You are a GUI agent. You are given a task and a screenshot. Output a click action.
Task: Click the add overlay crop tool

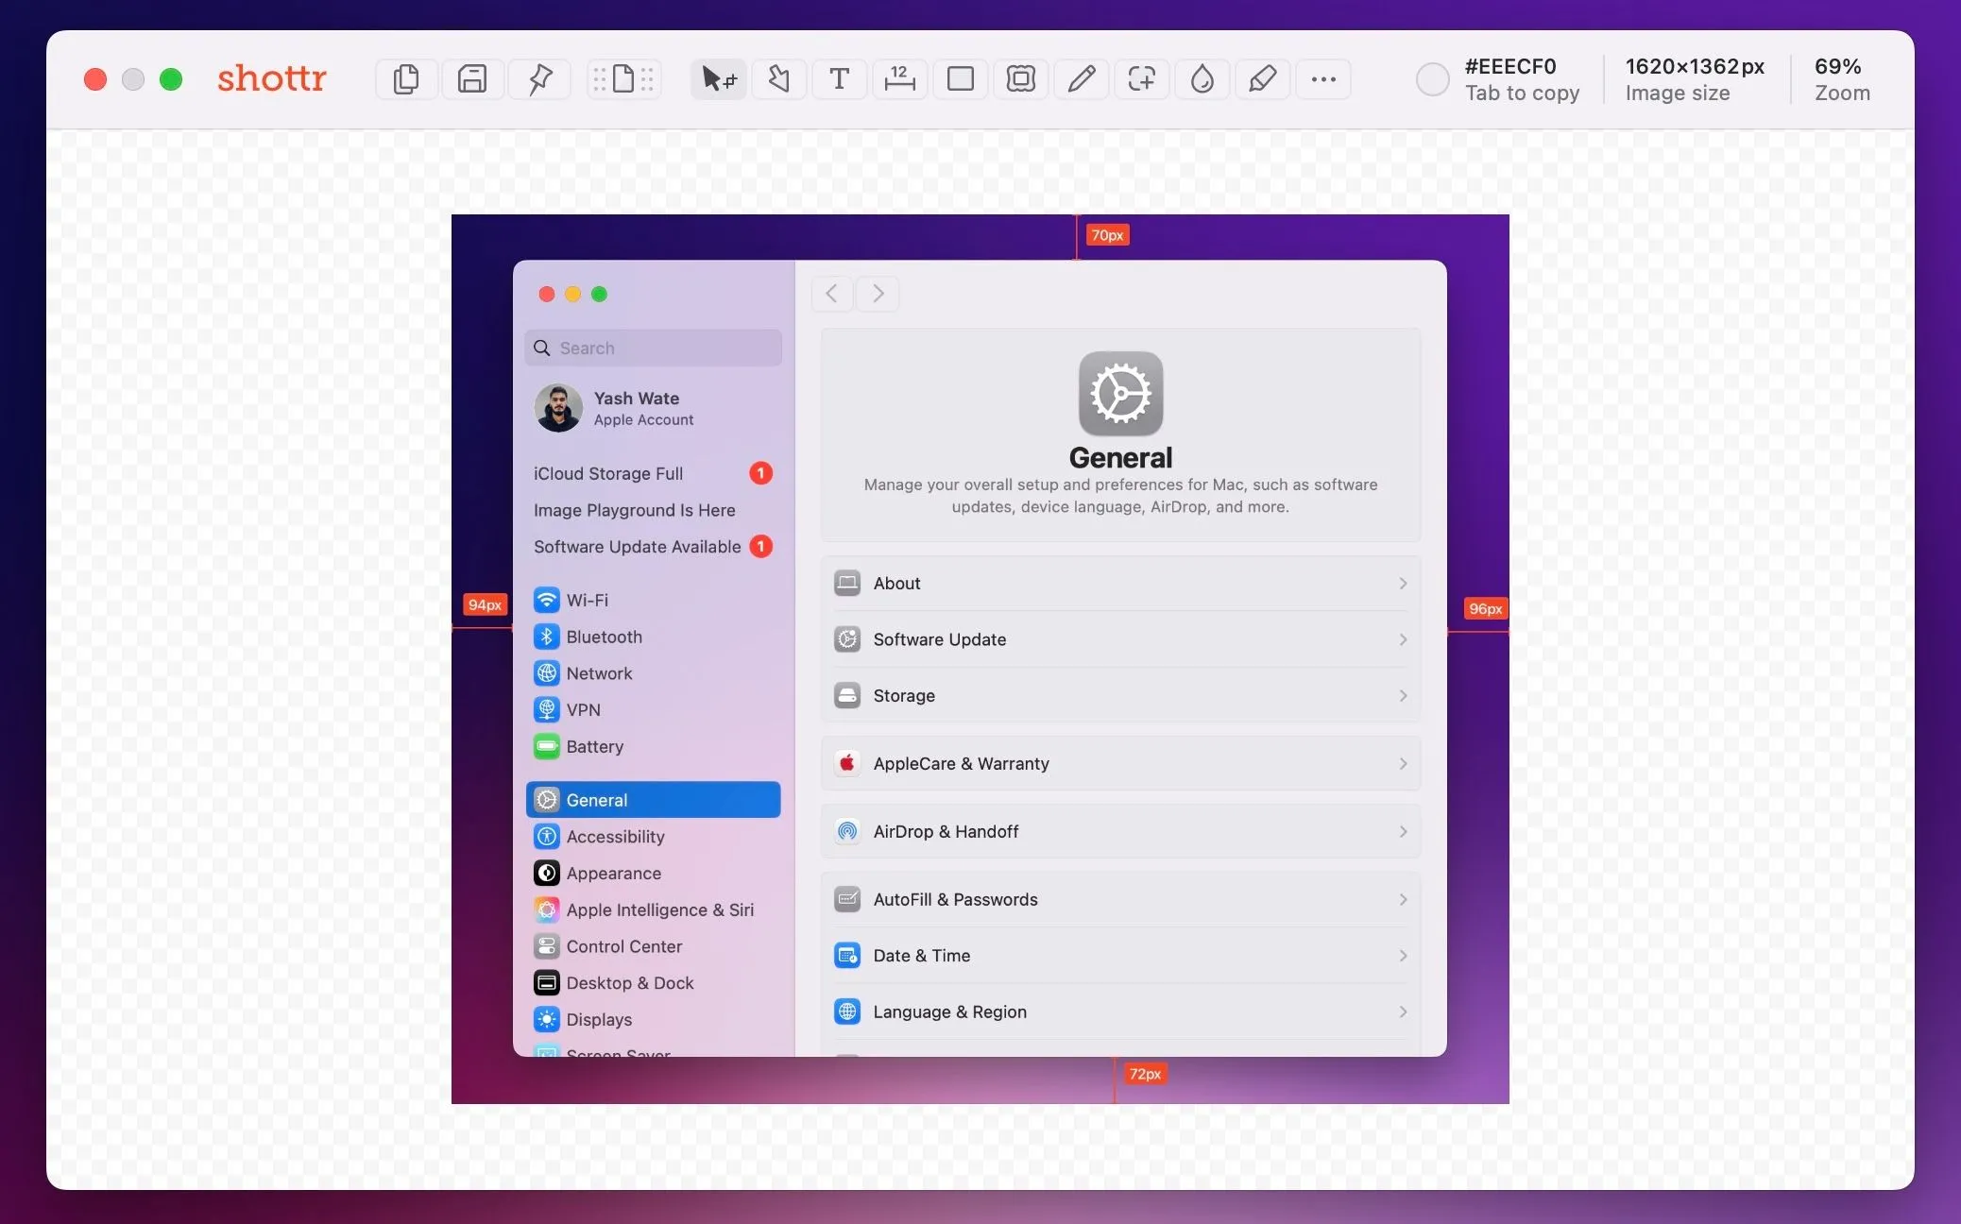coord(1141,79)
